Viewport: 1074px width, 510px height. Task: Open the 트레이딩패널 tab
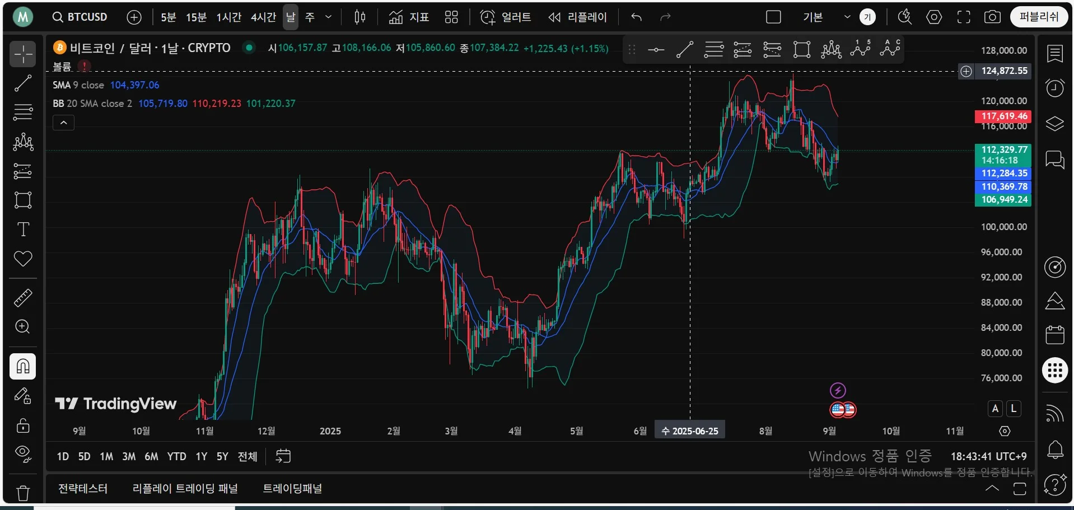292,489
